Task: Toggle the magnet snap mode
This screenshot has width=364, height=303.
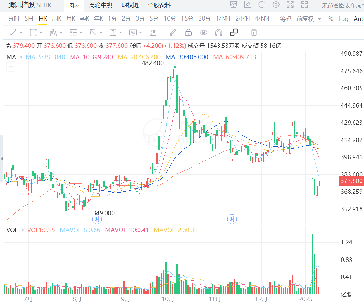Action: click(x=219, y=33)
